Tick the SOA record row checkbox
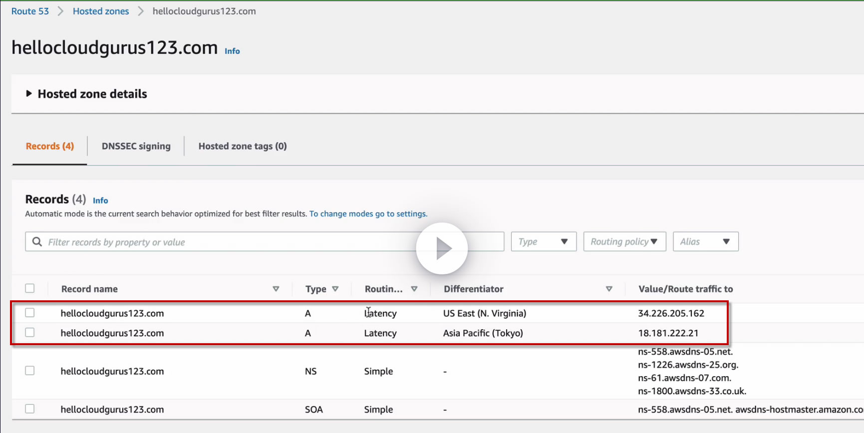 [30, 409]
